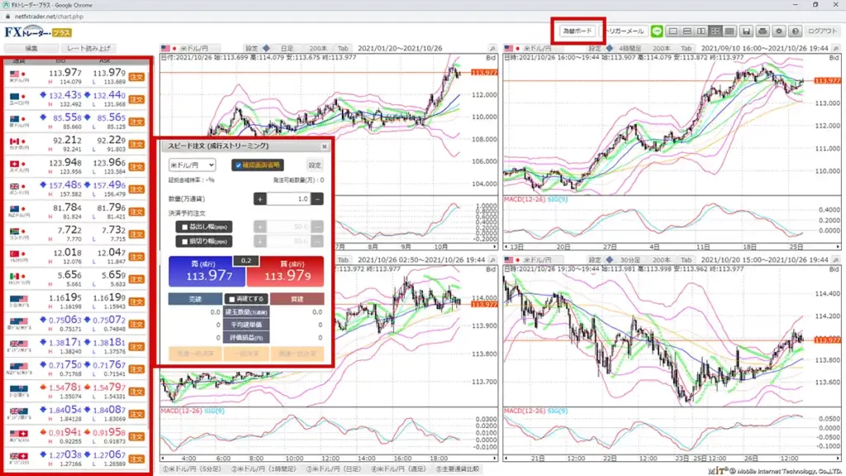Enable the 損切り幅 (pips) checkbox
The image size is (846, 476).
[x=185, y=241]
